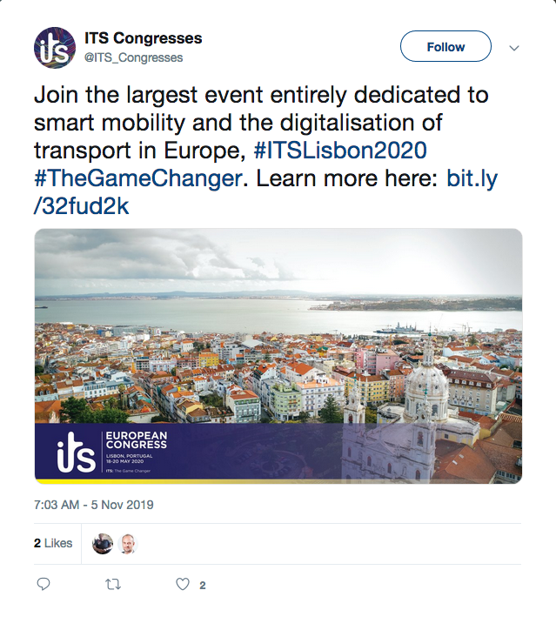Click the like count beside the heart
The width and height of the screenshot is (556, 617).
(x=203, y=586)
